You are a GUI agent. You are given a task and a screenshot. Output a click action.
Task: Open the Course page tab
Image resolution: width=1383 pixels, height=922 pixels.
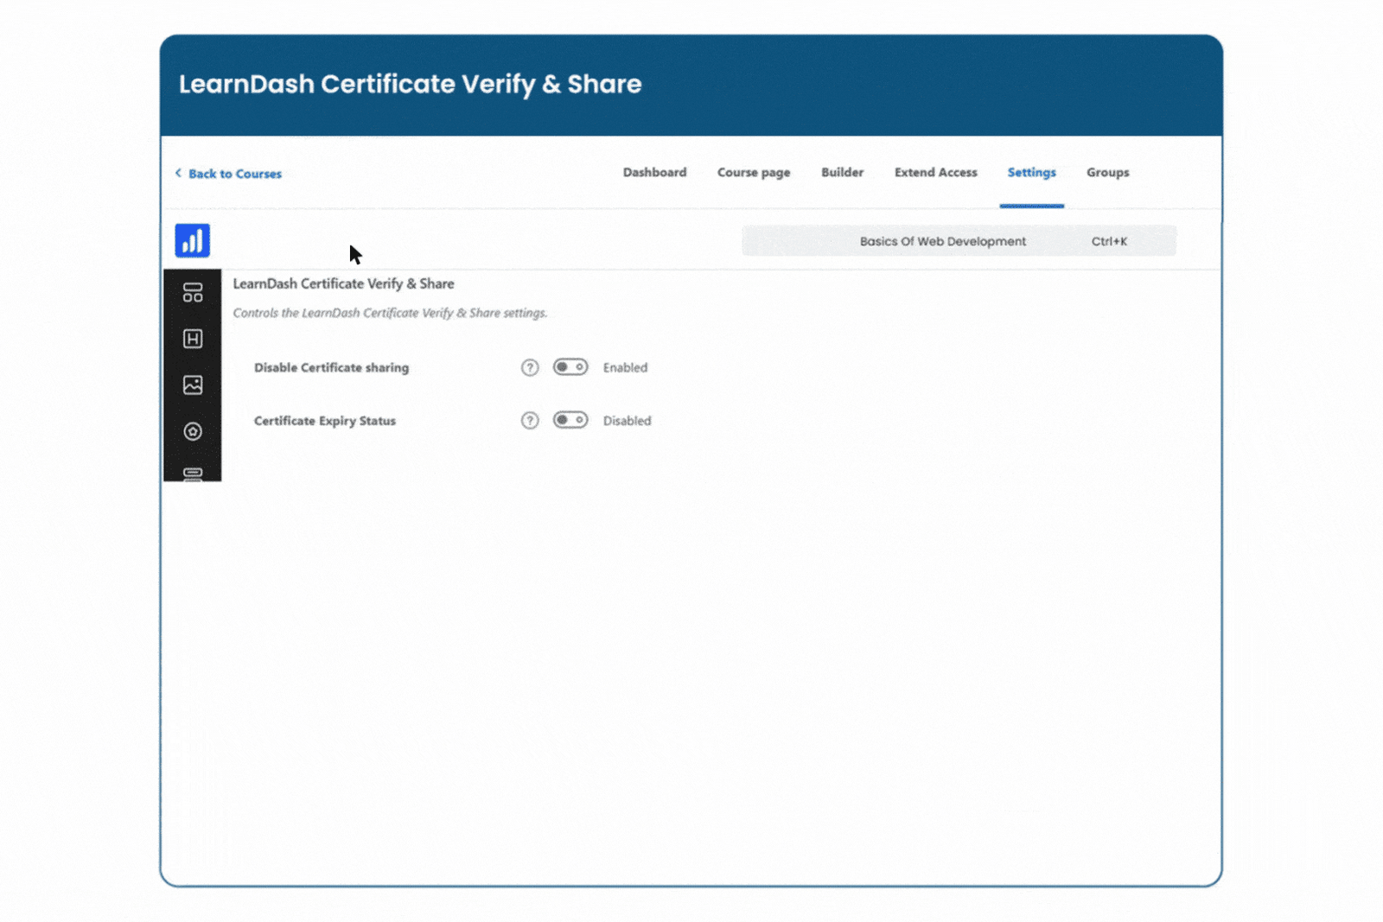coord(754,173)
